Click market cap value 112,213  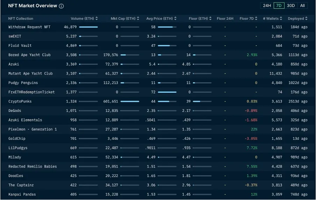click(x=111, y=83)
